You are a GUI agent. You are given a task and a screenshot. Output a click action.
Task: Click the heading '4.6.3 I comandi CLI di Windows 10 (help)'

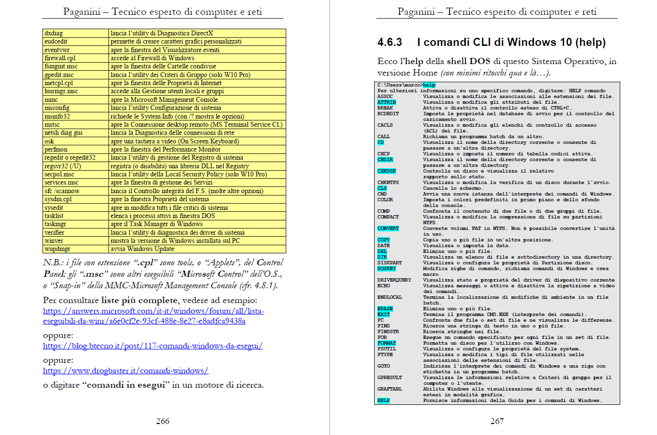pos(492,42)
